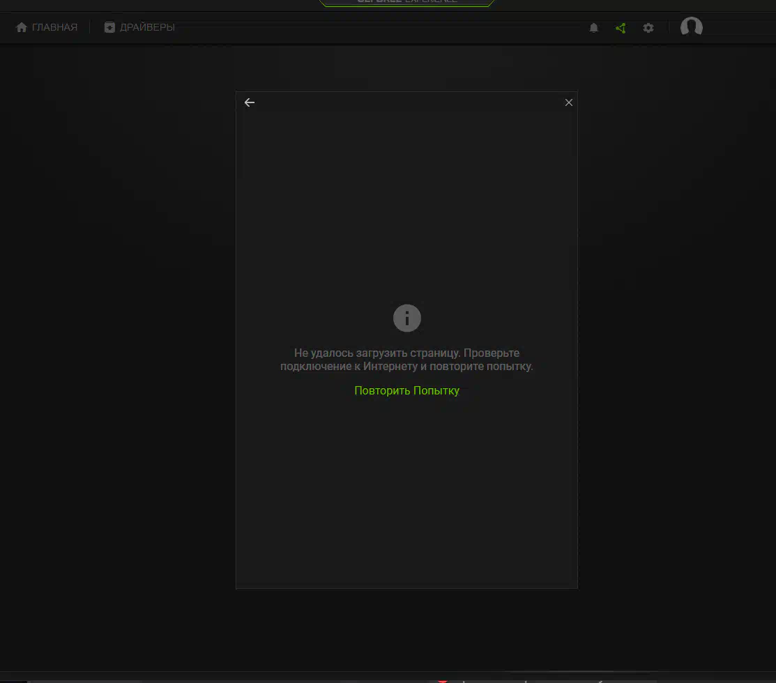Viewport: 776px width, 683px height.
Task: Click the Повторить Попытку link
Action: pos(406,391)
